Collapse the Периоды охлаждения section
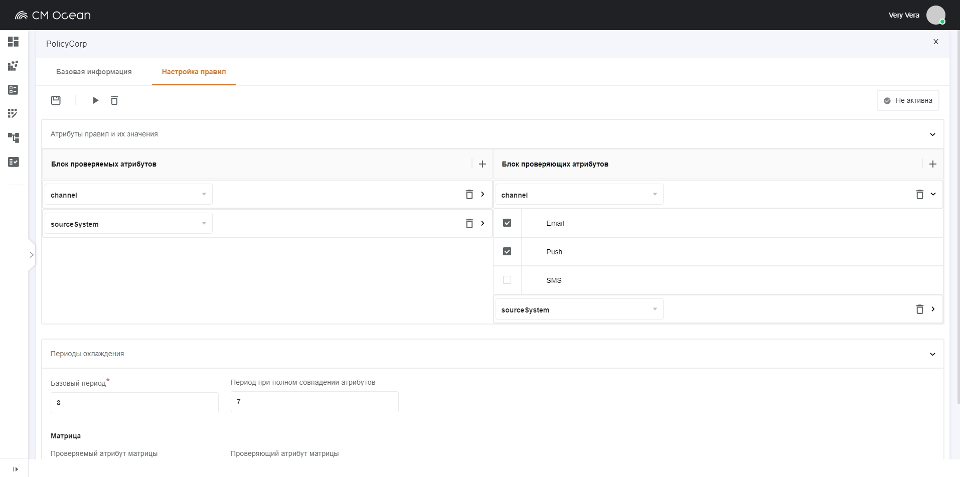This screenshot has height=477, width=960. tap(932, 354)
